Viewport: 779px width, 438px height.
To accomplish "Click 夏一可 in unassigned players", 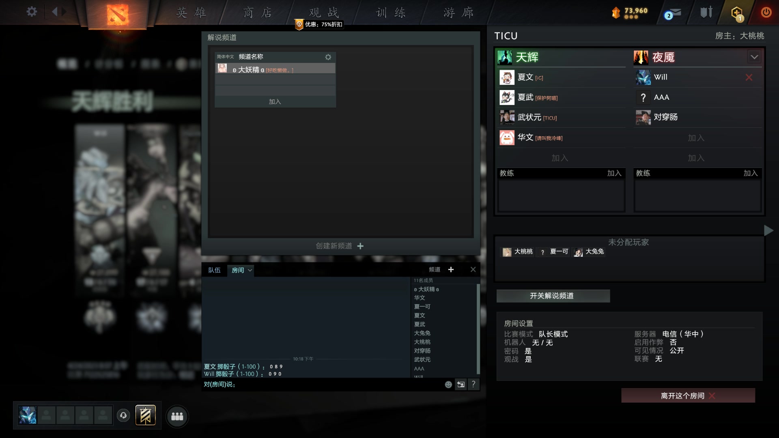I will pos(554,252).
